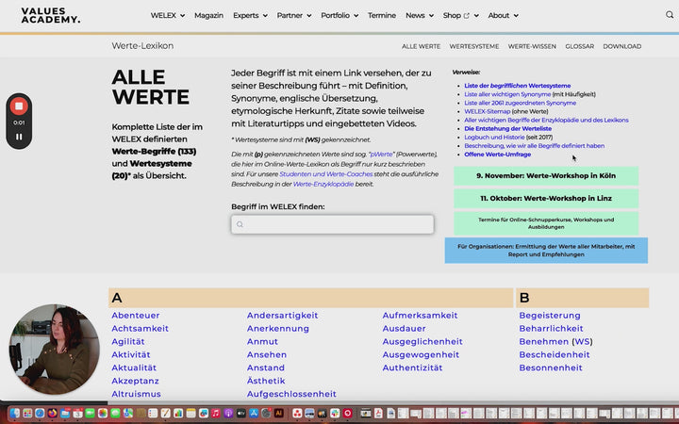Click the Values Academy logo
679x424 pixels.
[51, 15]
